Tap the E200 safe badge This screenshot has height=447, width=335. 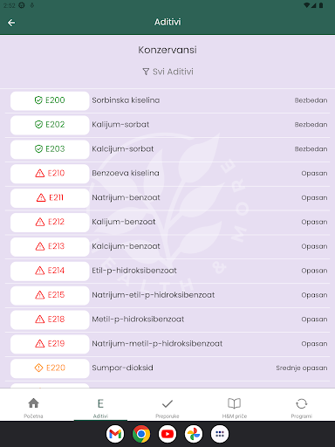pos(50,100)
